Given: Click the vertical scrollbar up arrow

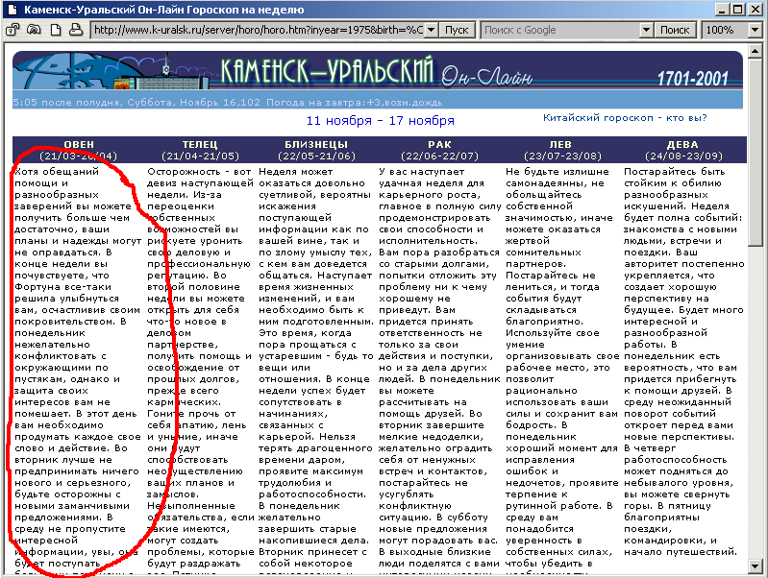Looking at the screenshot, I should tap(756, 51).
